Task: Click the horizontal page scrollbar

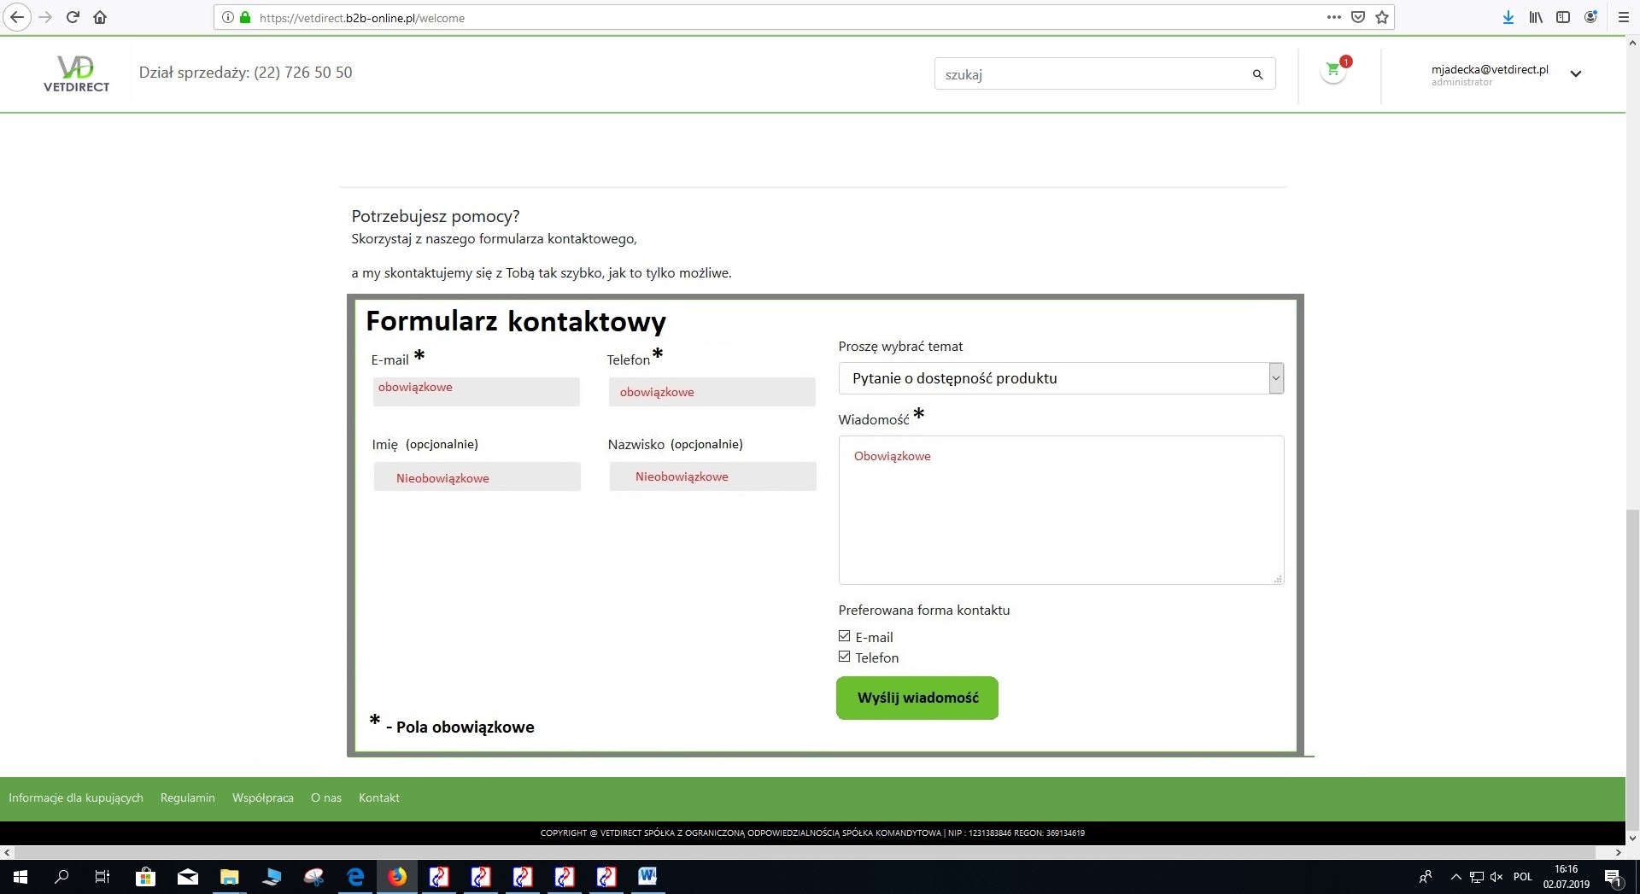Action: (x=803, y=852)
